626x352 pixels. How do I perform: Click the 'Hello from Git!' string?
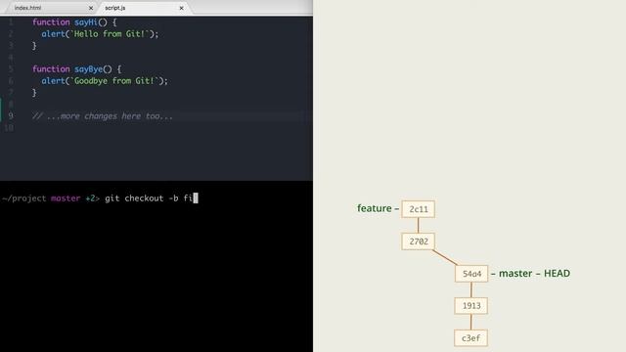(x=112, y=34)
